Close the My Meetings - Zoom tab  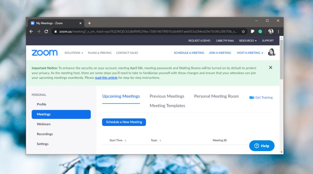click(x=80, y=23)
